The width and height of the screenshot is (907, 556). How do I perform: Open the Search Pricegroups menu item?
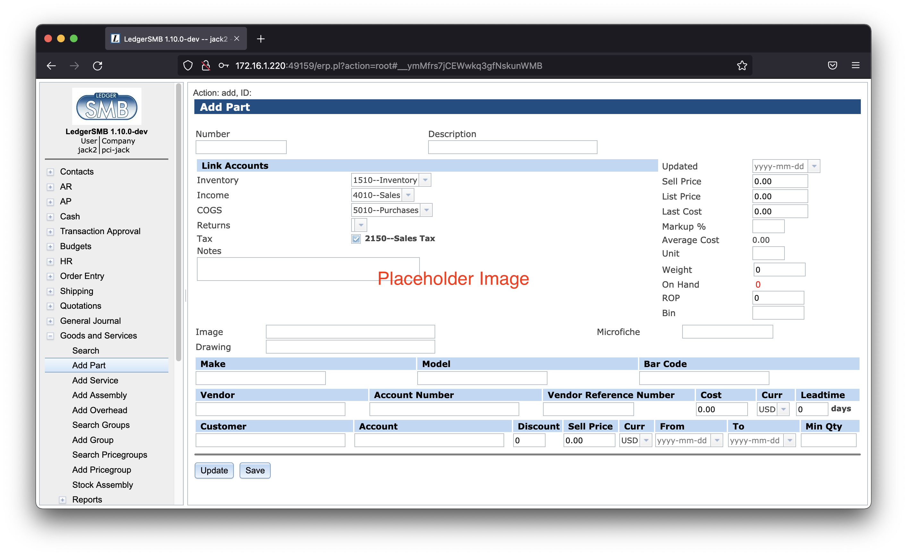pyautogui.click(x=110, y=455)
